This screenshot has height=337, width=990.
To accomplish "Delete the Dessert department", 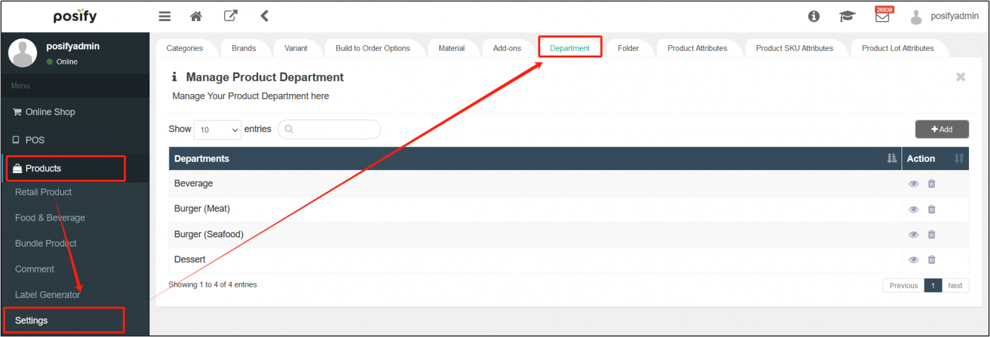I will (931, 260).
